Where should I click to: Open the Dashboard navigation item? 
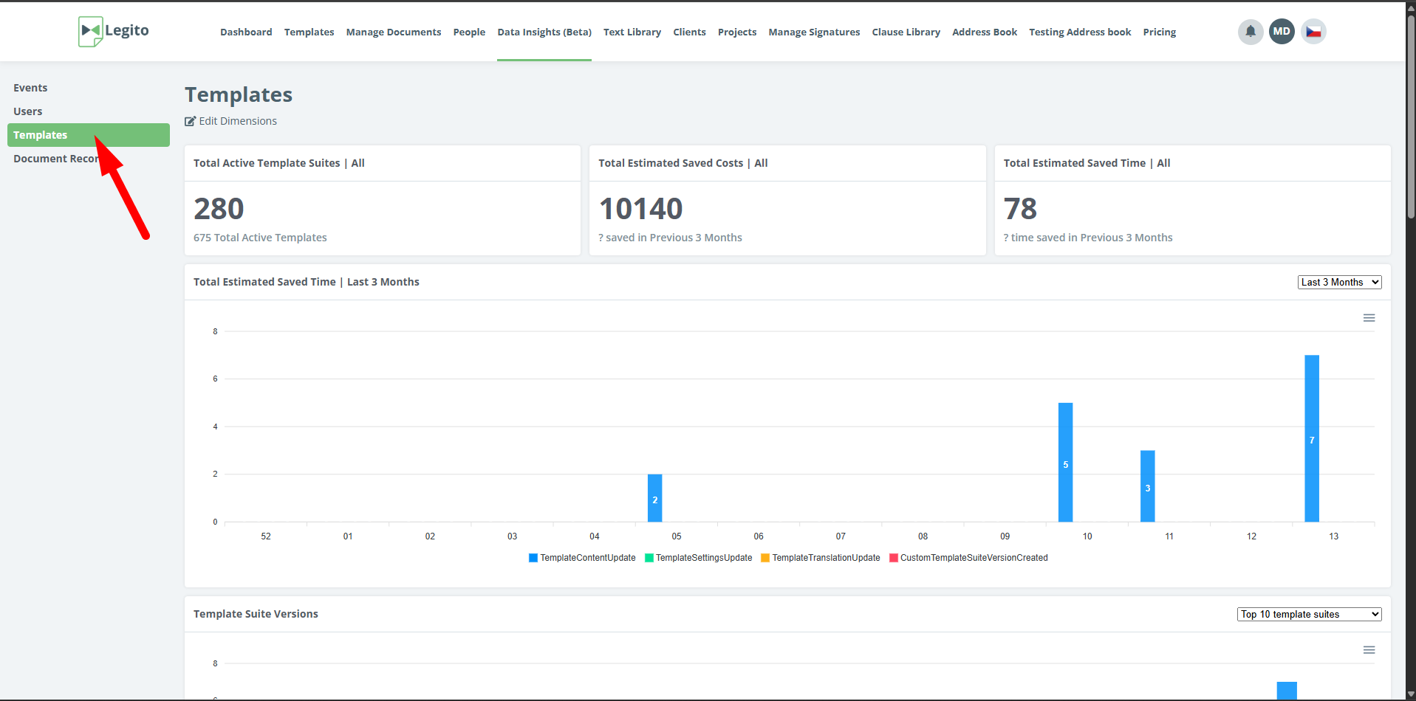246,32
